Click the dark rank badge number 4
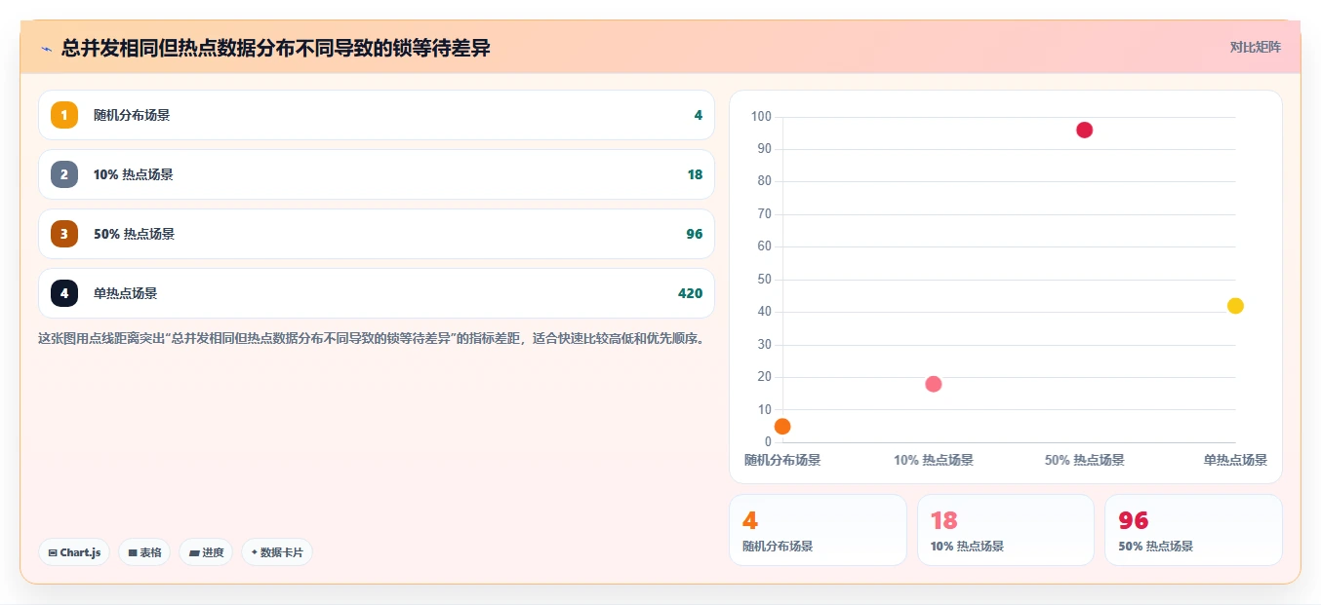The width and height of the screenshot is (1321, 605). [x=64, y=293]
